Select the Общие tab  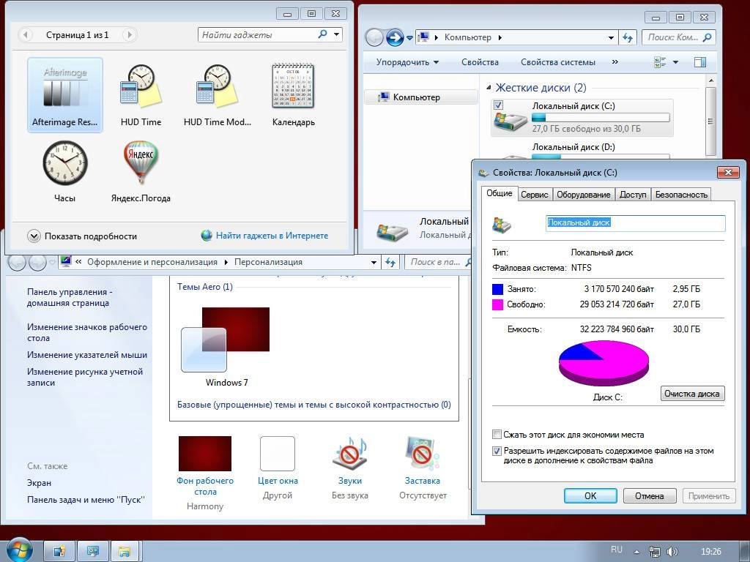500,193
